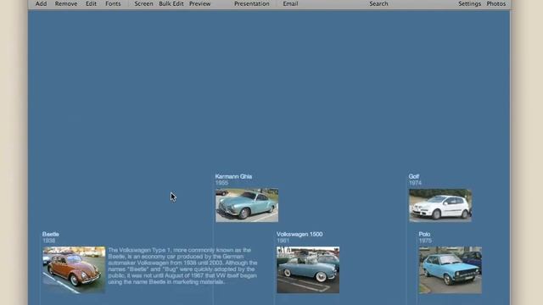The height and width of the screenshot is (305, 543).
Task: Click the Email toolbar item
Action: point(290,3)
